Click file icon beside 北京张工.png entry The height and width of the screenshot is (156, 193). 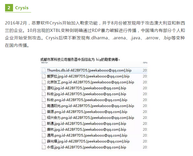pos(44,82)
